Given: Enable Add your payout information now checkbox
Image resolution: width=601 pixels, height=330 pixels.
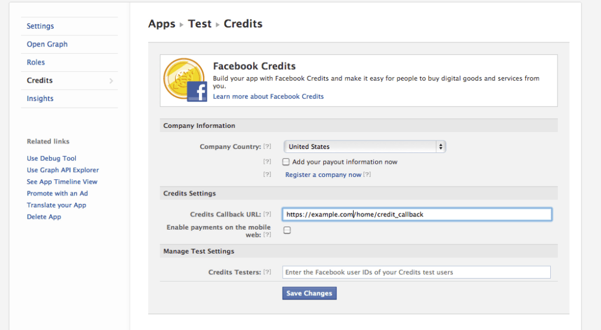Looking at the screenshot, I should pos(286,162).
